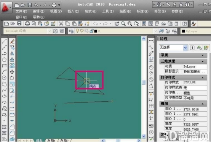Select the Erase modify tool
The width and height of the screenshot is (211, 142).
12,41
